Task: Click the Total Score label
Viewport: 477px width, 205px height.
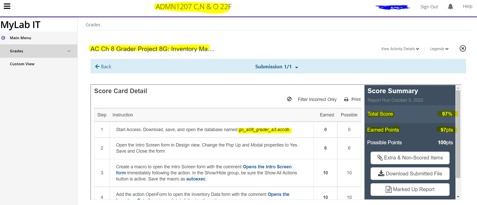Action: click(380, 114)
